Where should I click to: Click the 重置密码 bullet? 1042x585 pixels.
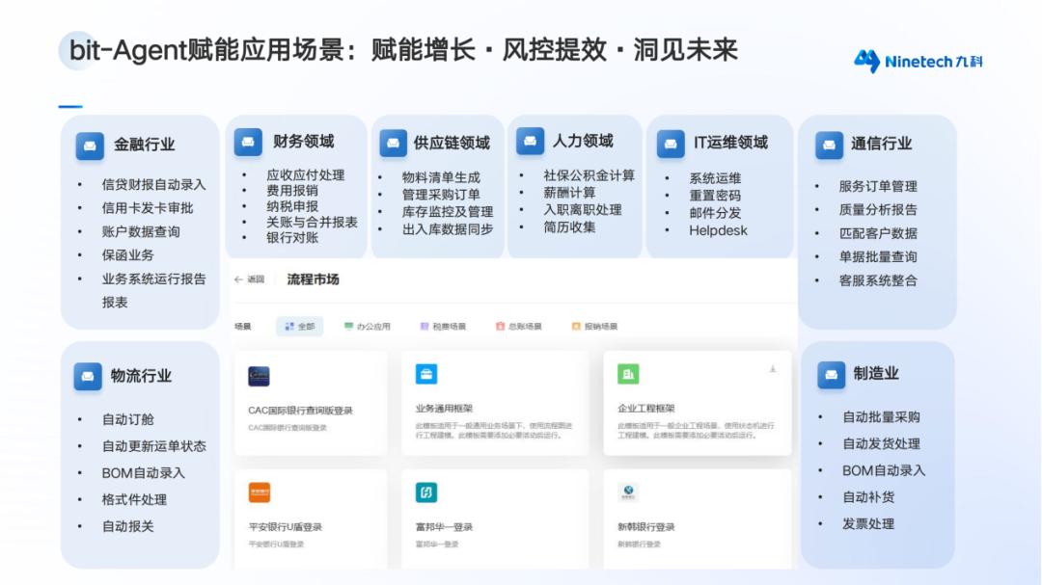[715, 196]
